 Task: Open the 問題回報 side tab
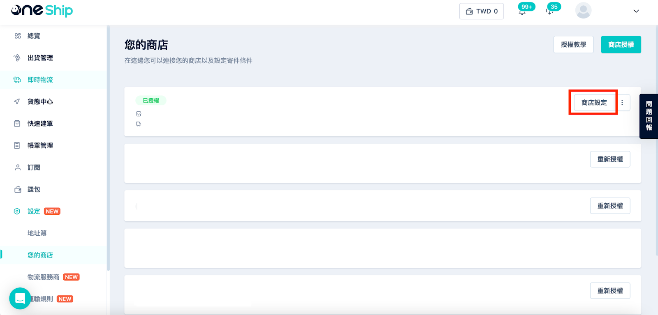pos(649,116)
